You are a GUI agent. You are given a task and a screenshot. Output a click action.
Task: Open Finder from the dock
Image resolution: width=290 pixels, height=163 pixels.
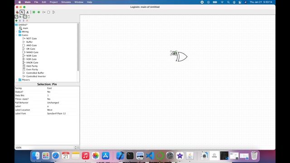[x=35, y=156]
